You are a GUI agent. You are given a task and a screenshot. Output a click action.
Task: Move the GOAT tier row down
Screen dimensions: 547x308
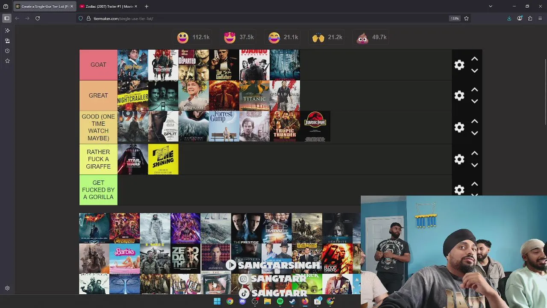coord(474,71)
